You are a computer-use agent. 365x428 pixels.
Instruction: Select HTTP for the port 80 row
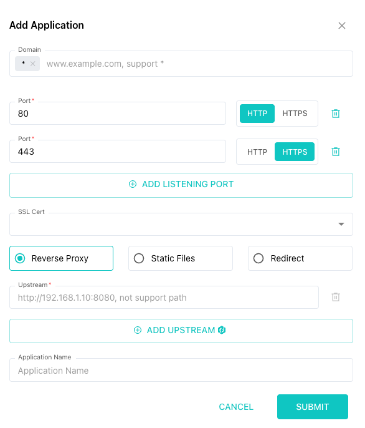coord(257,114)
